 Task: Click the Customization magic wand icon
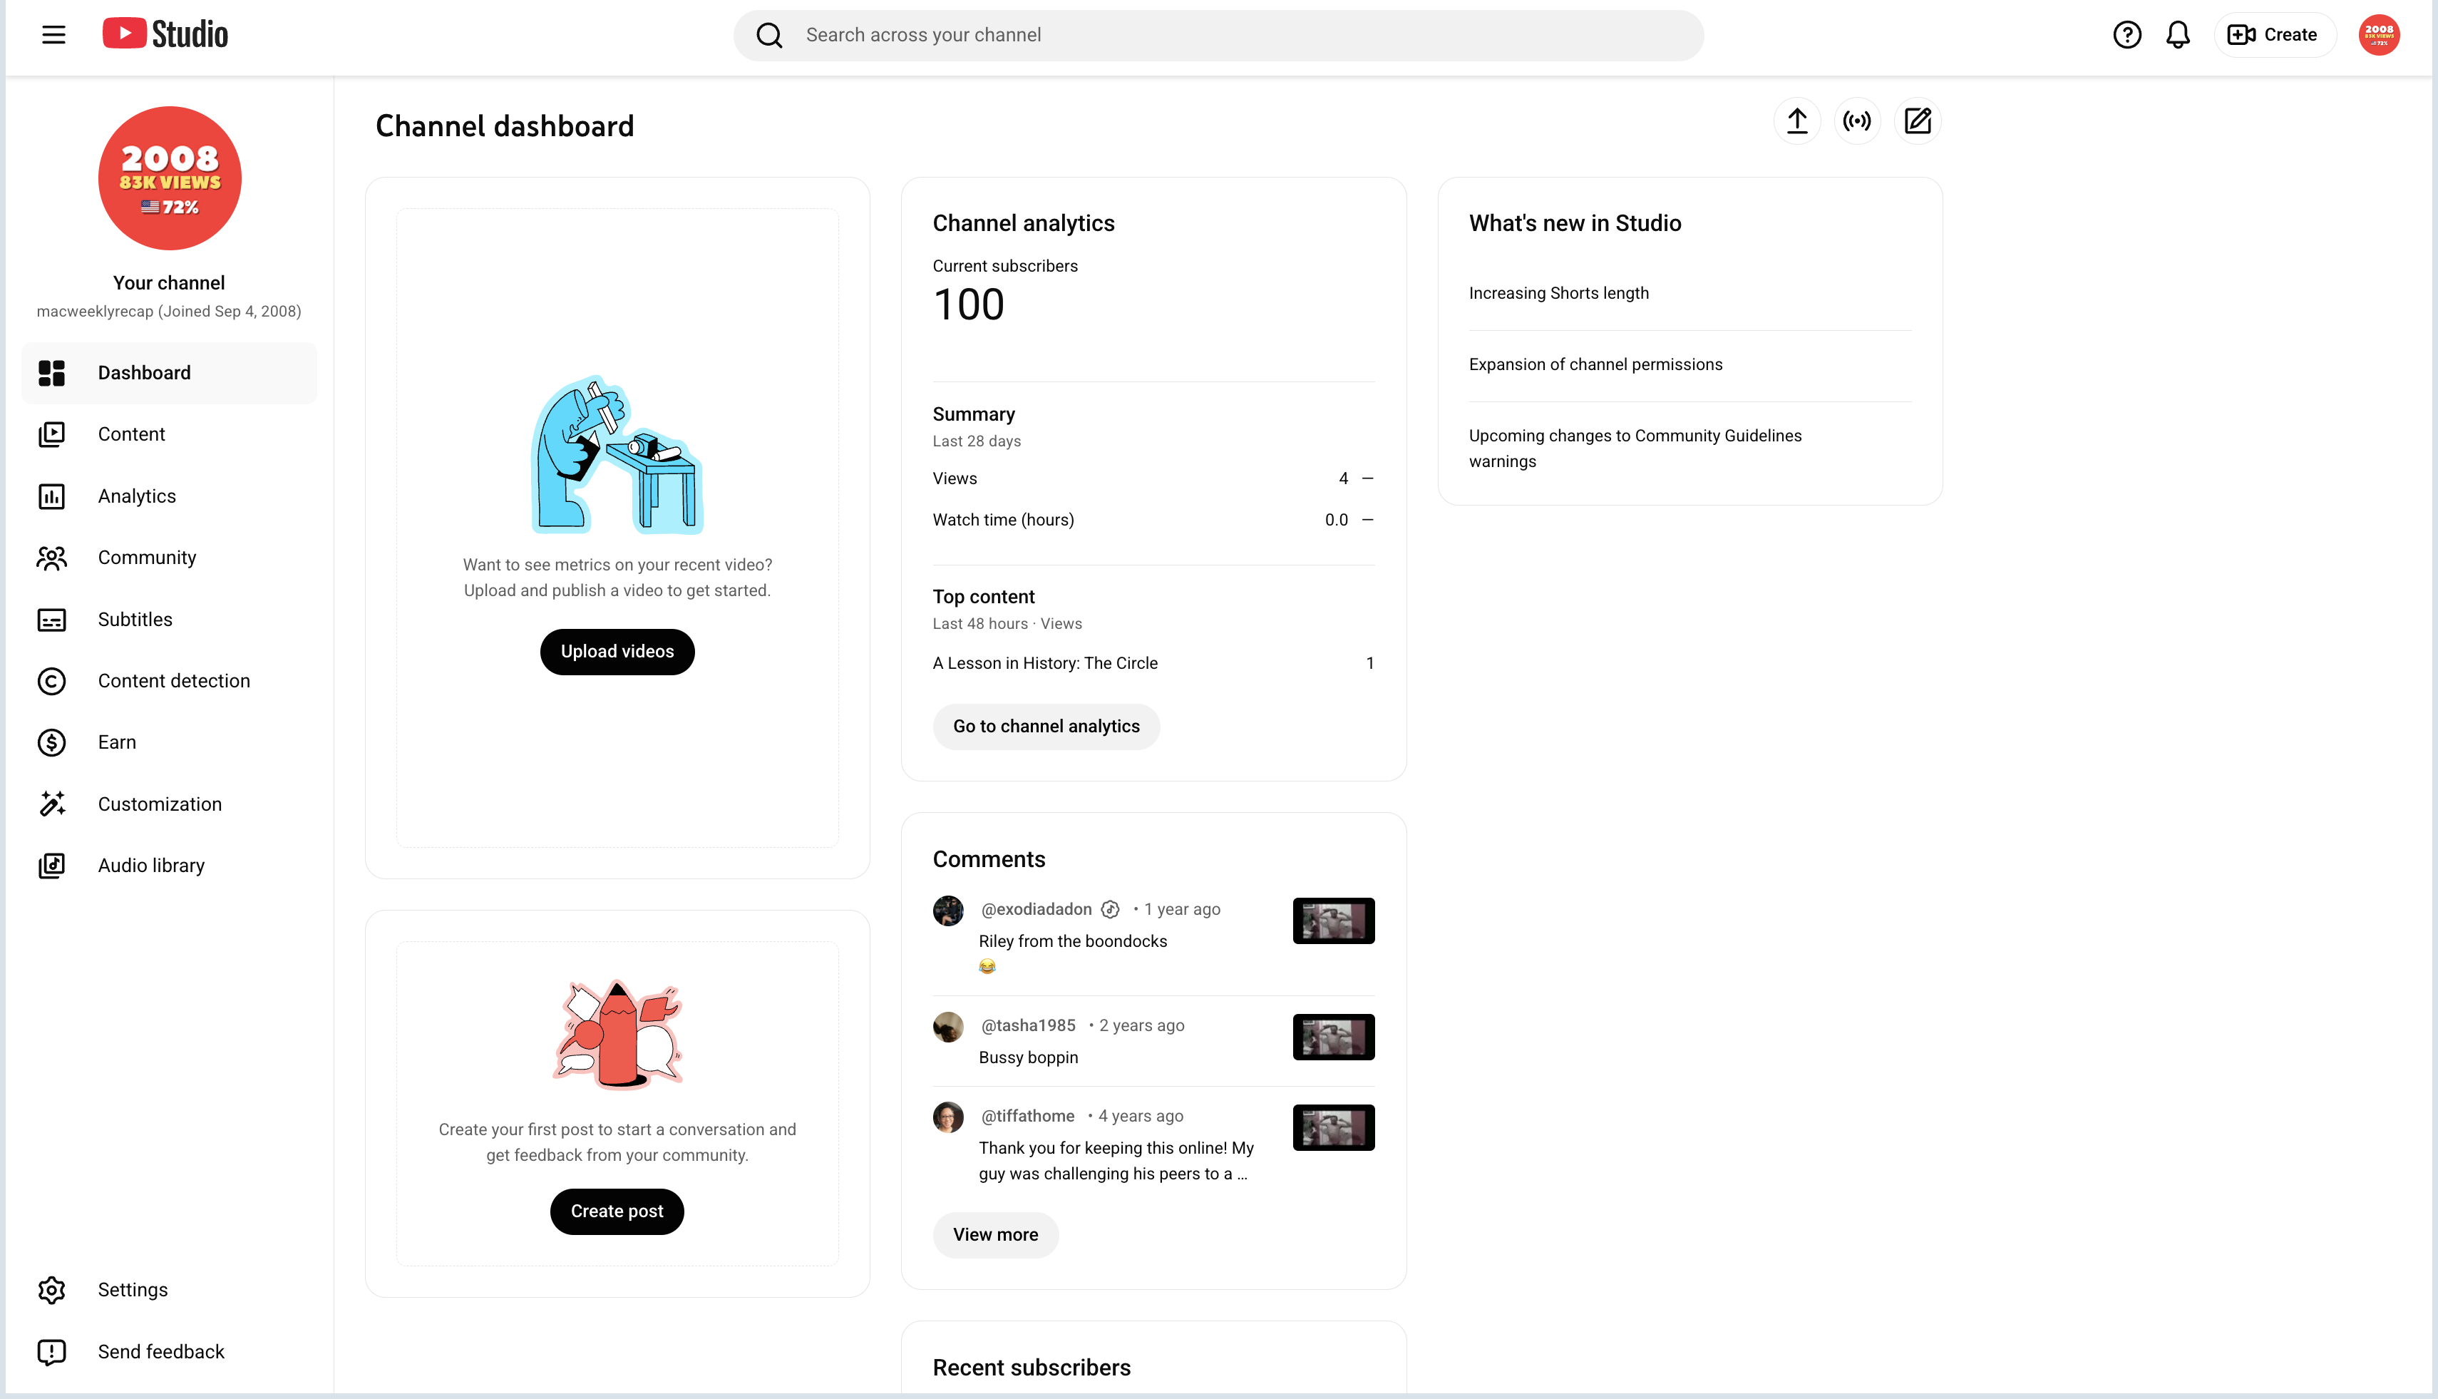pos(52,804)
